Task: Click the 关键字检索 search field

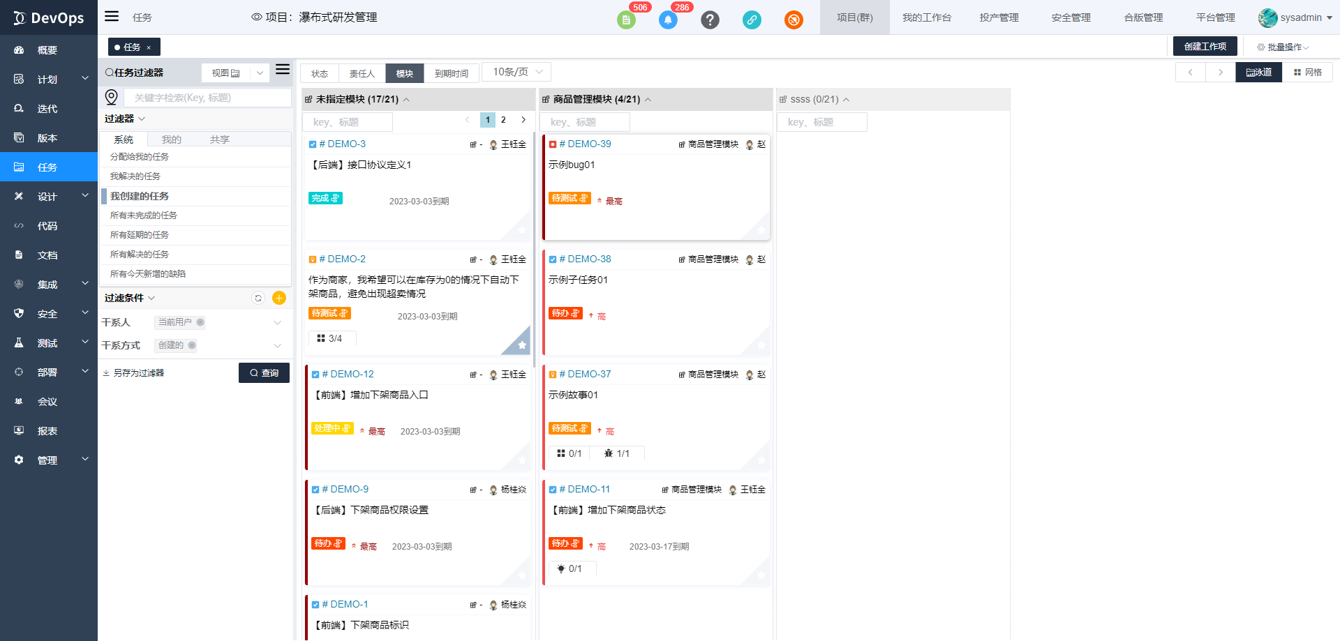Action: tap(207, 98)
